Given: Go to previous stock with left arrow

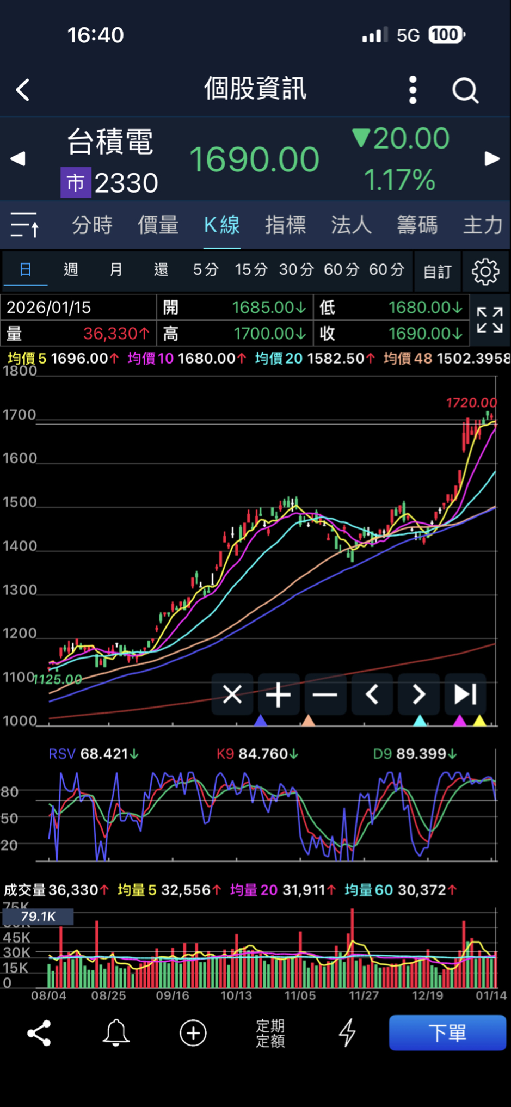Looking at the screenshot, I should click(18, 159).
